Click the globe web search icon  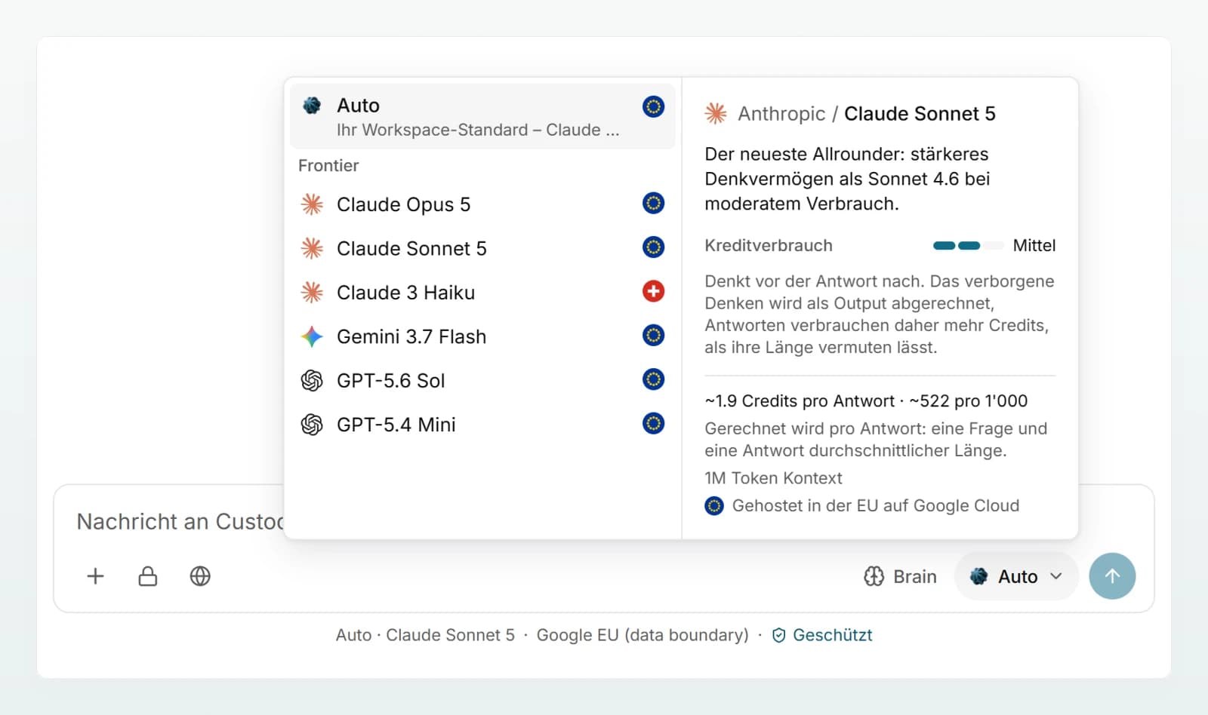200,576
